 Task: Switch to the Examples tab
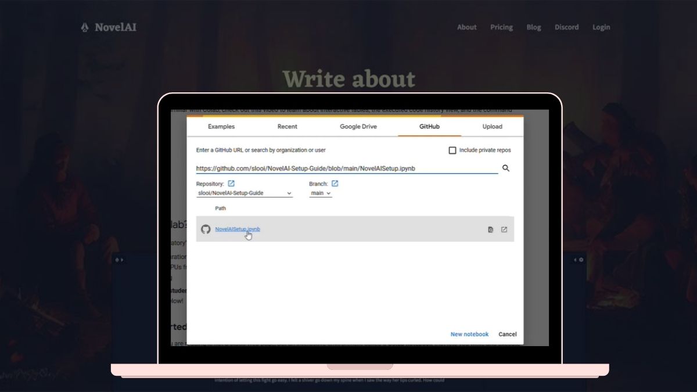221,127
